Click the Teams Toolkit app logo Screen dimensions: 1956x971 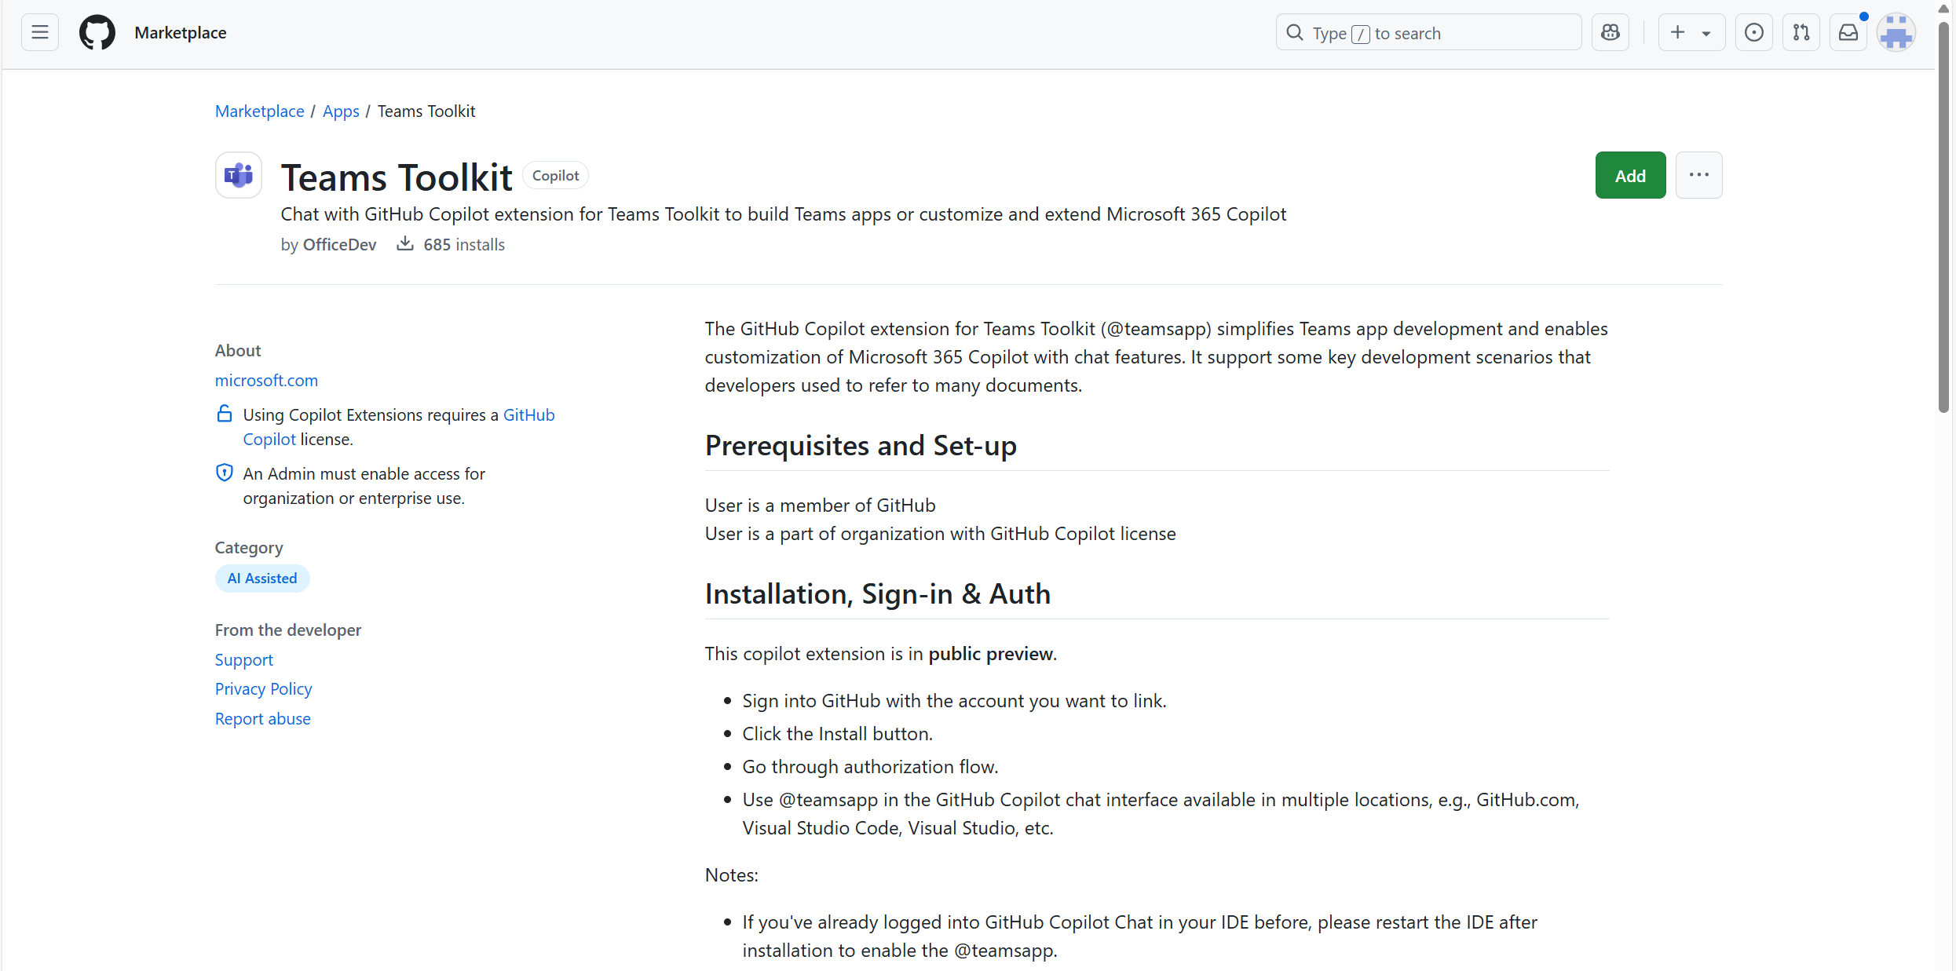pyautogui.click(x=239, y=175)
